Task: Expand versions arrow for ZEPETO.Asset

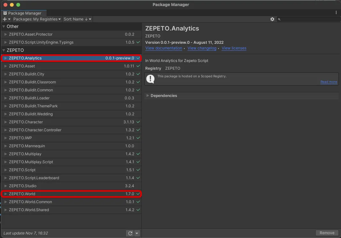Action: [x=6, y=66]
